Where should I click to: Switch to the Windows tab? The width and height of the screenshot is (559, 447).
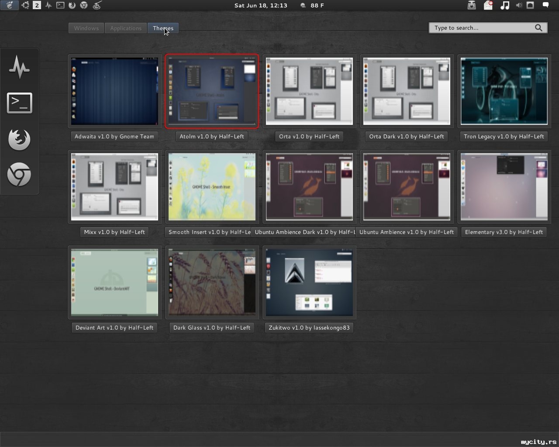[x=86, y=28]
